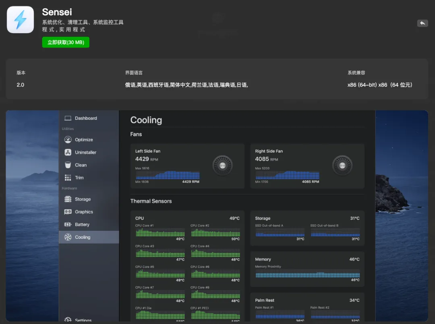Click the Right Side Fan spinner icon
The width and height of the screenshot is (435, 324).
pos(342,165)
